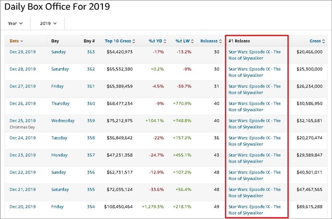Open the Dec 23, 2019 date link
This screenshot has width=332, height=219.
click(22, 155)
